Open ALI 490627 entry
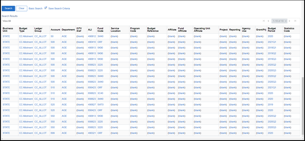The width and height of the screenshot is (305, 141). tap(92, 105)
